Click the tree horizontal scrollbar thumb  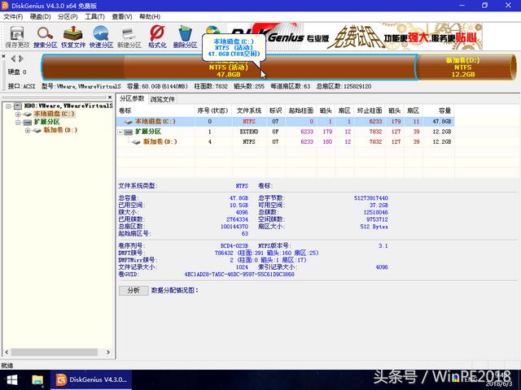tap(55, 352)
